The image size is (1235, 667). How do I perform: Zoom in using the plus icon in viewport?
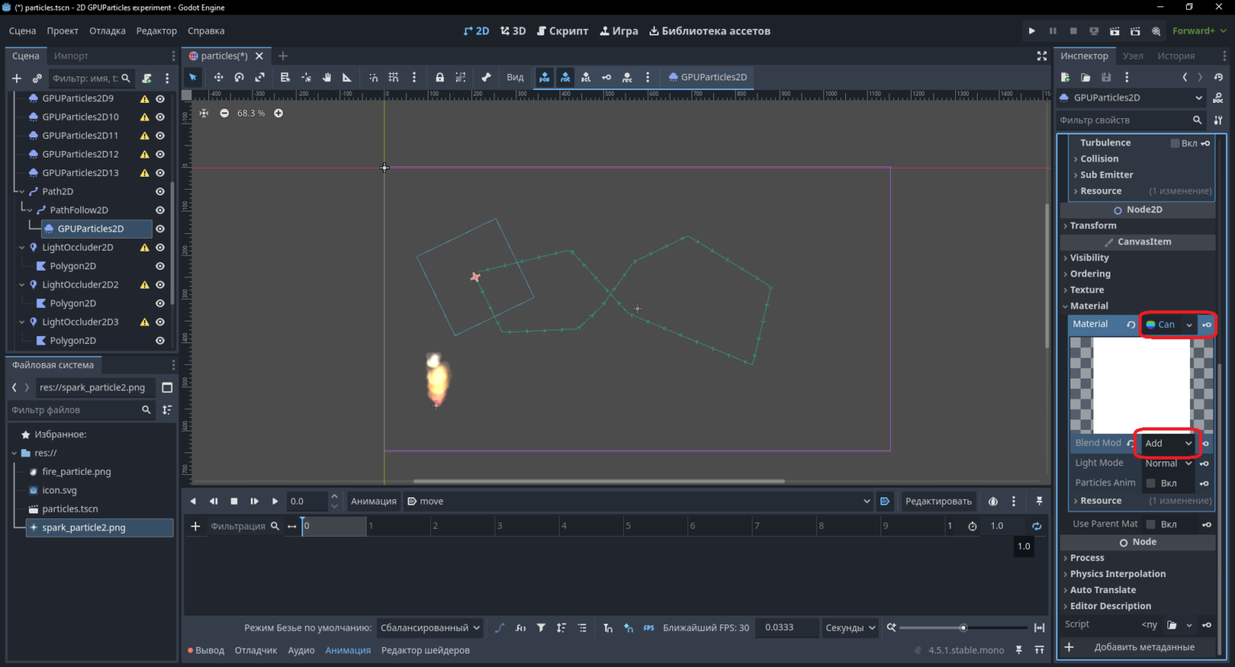[278, 113]
